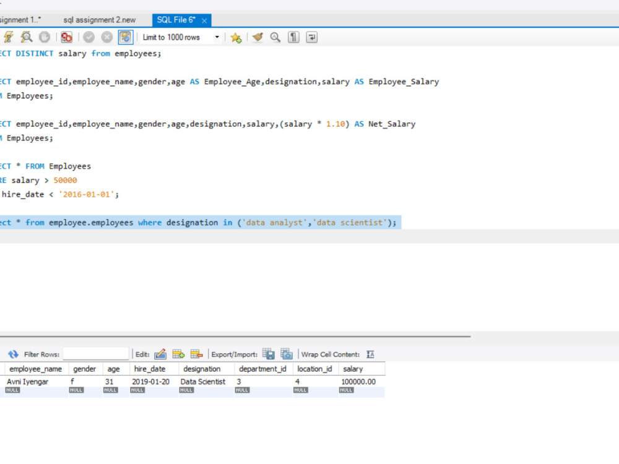The image size is (619, 464).
Task: Toggle stop-on-error red icon in query toolbar
Action: point(66,38)
